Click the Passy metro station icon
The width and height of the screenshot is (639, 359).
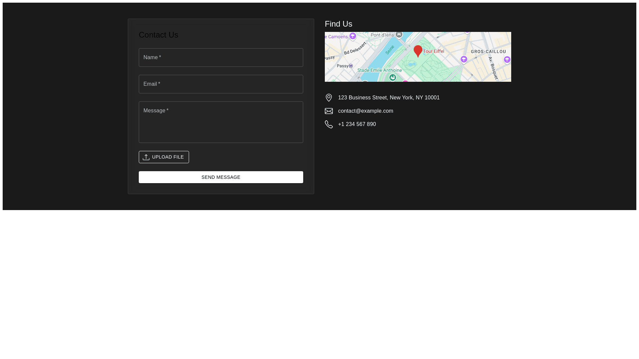point(351,66)
